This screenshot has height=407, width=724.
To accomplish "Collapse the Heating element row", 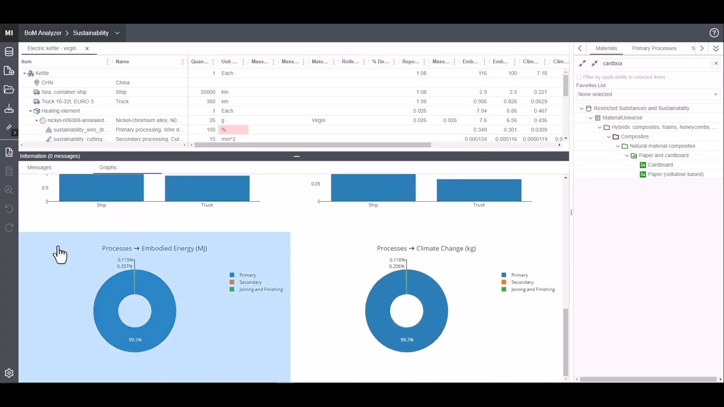I will [31, 111].
